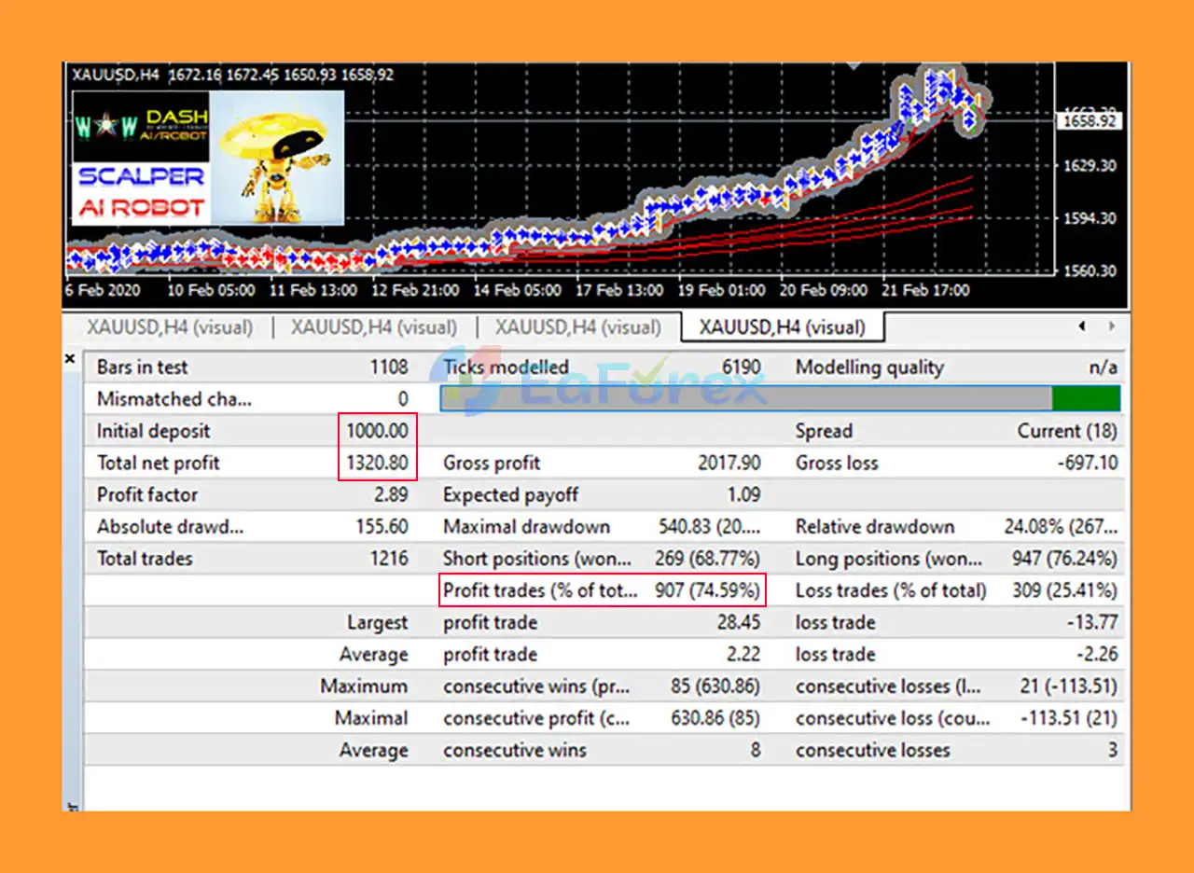
Task: Click the Profit trades 907 (74.59%) value
Action: [x=707, y=590]
